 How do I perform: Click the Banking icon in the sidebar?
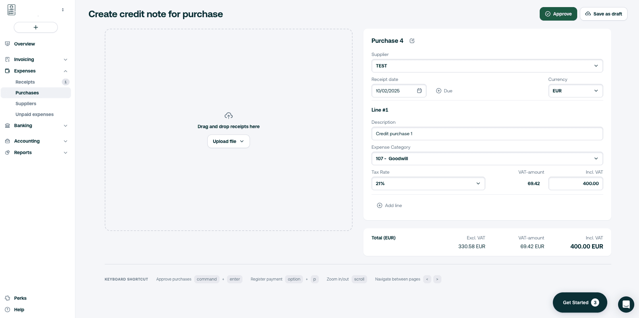click(7, 125)
